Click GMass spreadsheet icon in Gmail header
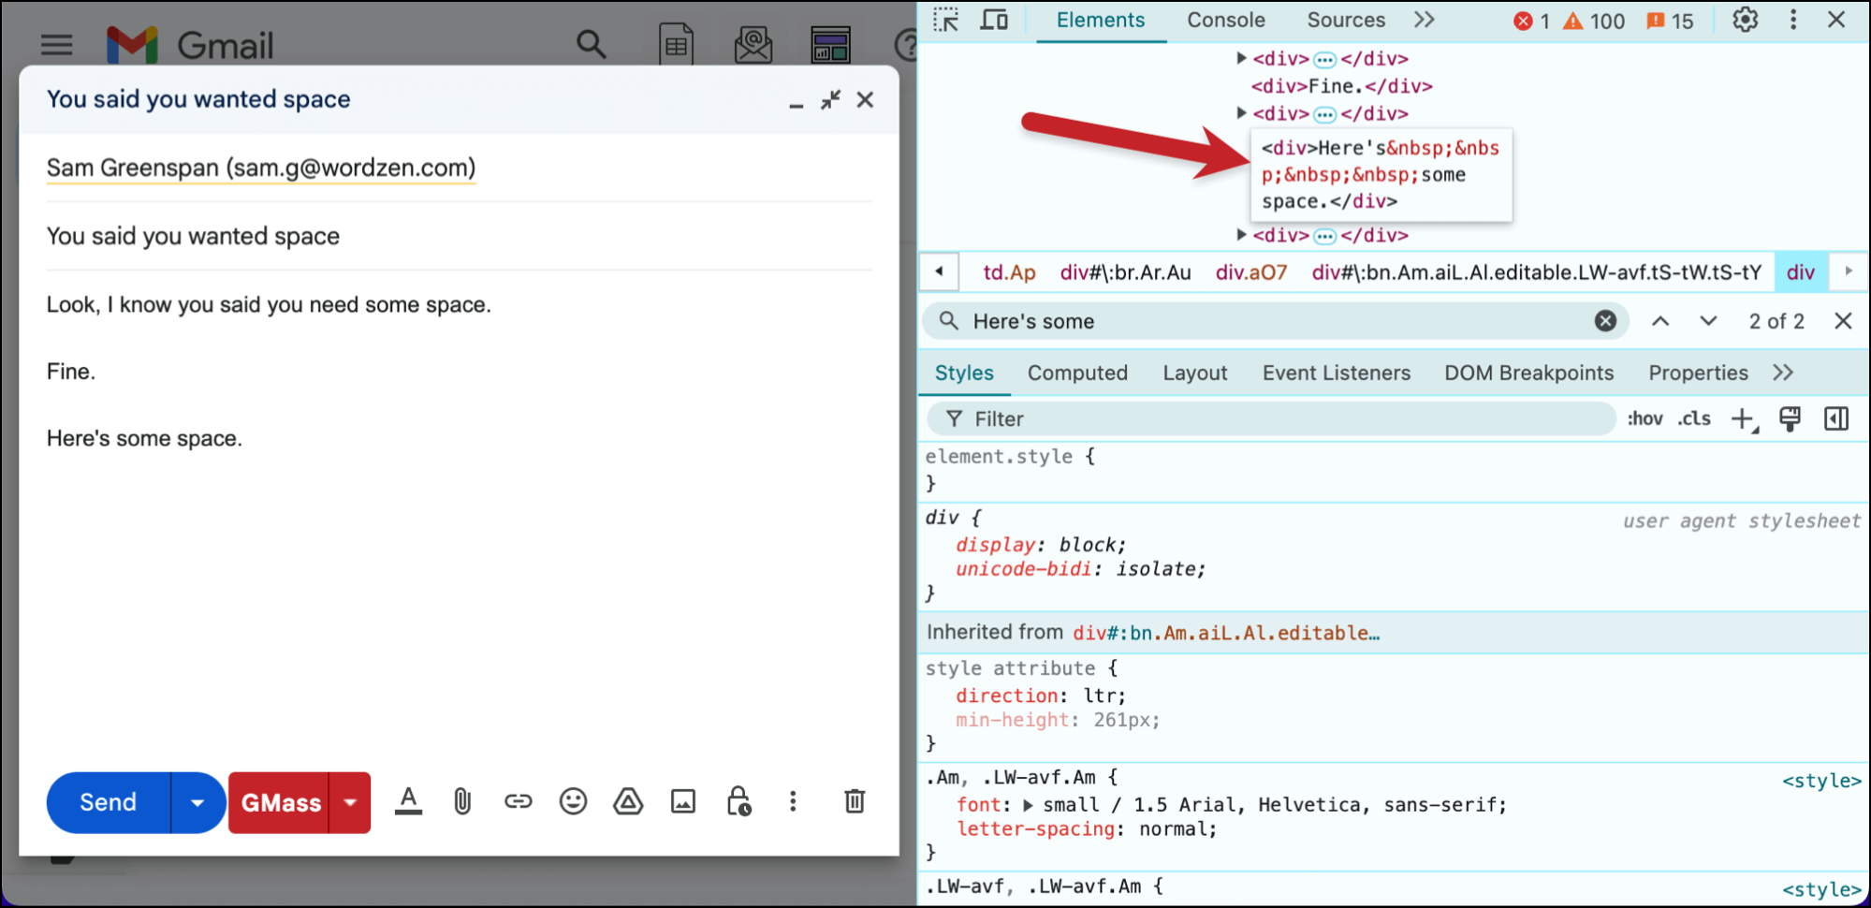 (x=676, y=44)
